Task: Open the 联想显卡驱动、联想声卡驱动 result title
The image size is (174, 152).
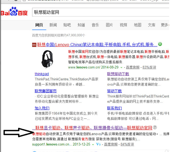Action: (x=92, y=128)
